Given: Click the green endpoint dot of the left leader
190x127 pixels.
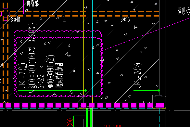Looking at the screenshot, I should click(x=85, y=90).
